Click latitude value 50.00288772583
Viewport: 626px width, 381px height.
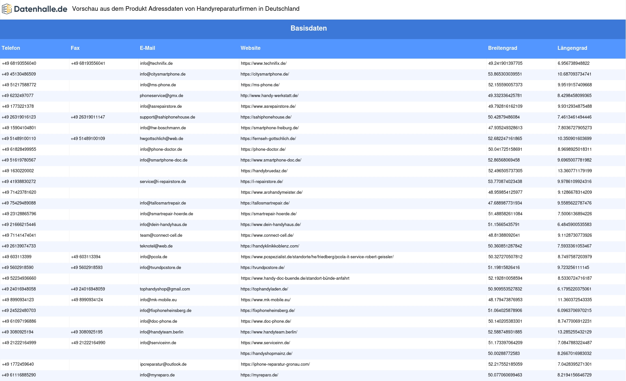click(504, 354)
